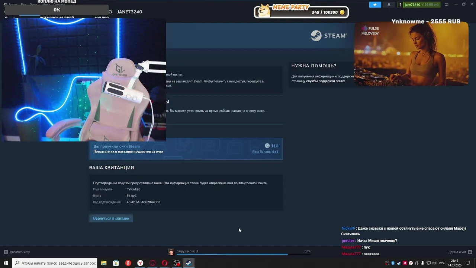Open Opera browser from taskbar
Screen dimensions: 476x268
[164, 263]
